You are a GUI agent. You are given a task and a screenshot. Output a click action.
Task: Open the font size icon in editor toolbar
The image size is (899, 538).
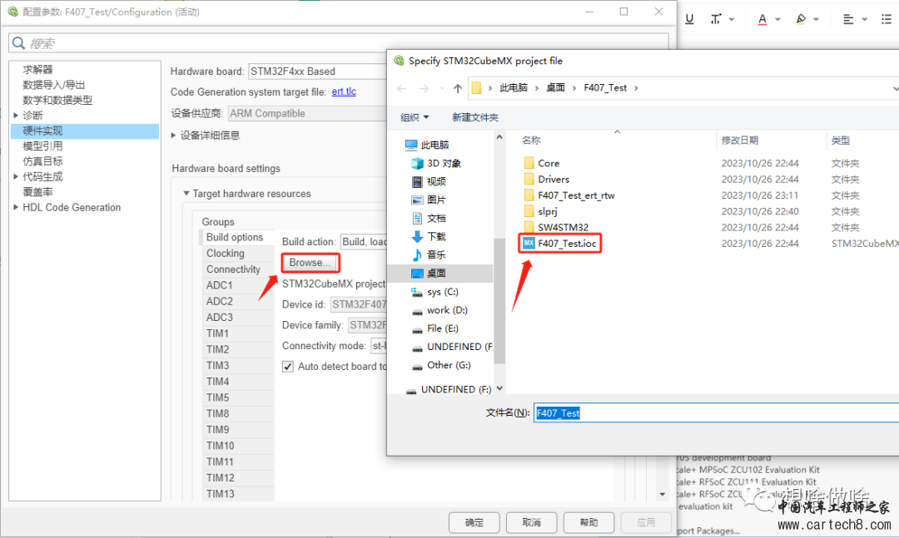716,19
